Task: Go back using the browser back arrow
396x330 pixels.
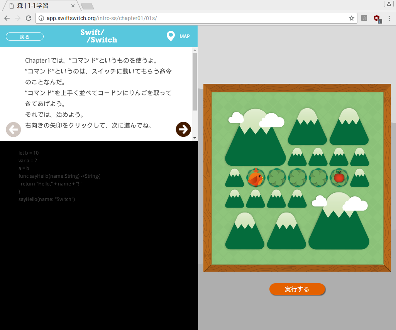Action: click(x=7, y=18)
